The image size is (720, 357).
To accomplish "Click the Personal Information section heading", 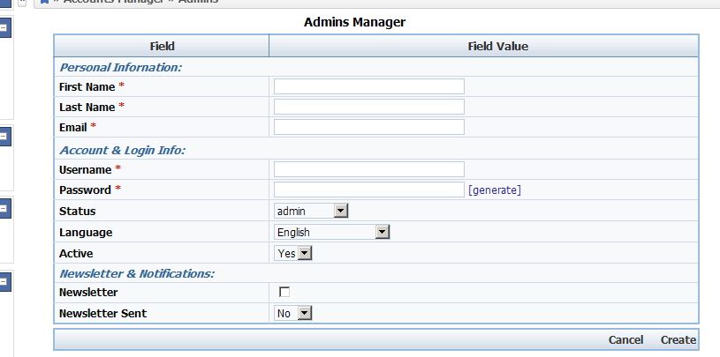I will 120,66.
